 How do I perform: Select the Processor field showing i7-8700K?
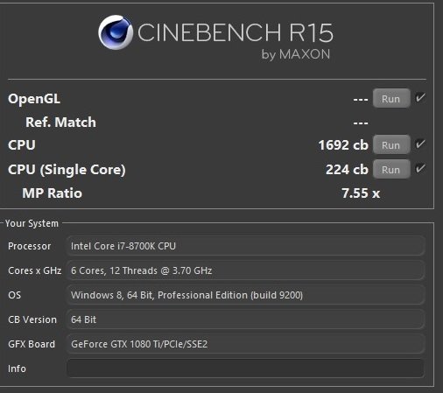[x=245, y=246]
